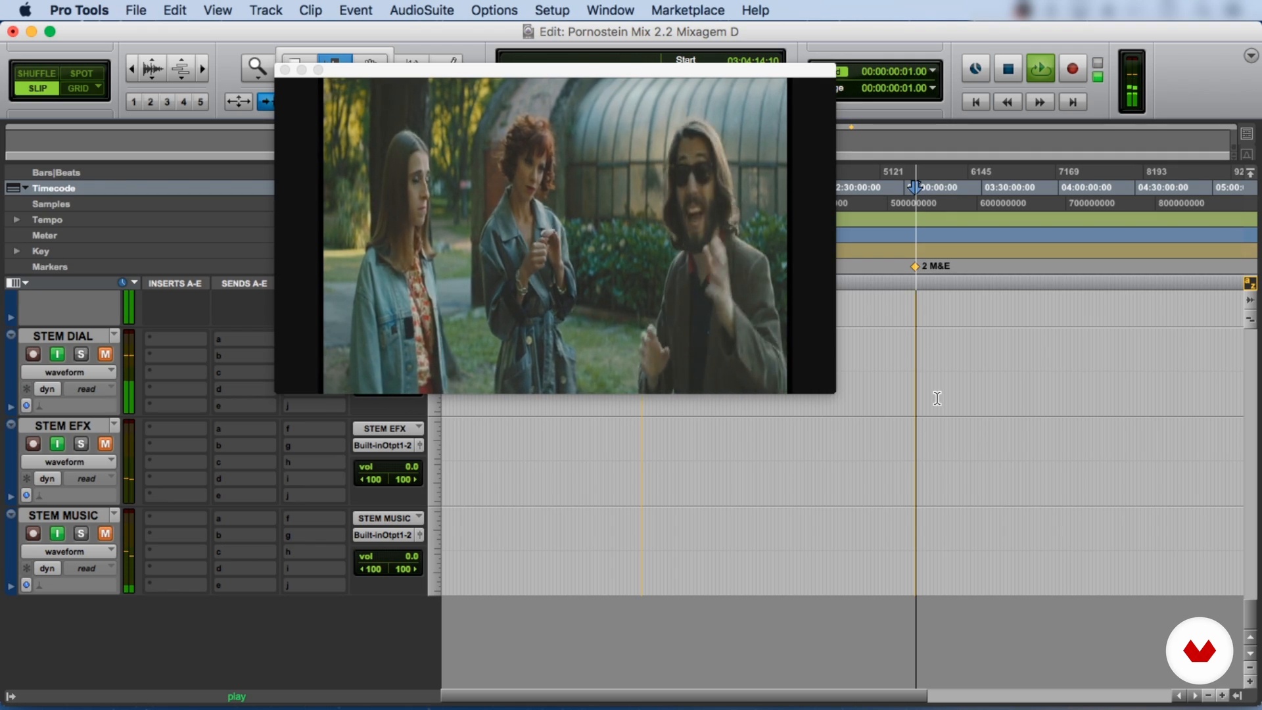Open the AudioSuite menu
Screen dimensions: 1262x710
click(x=422, y=10)
